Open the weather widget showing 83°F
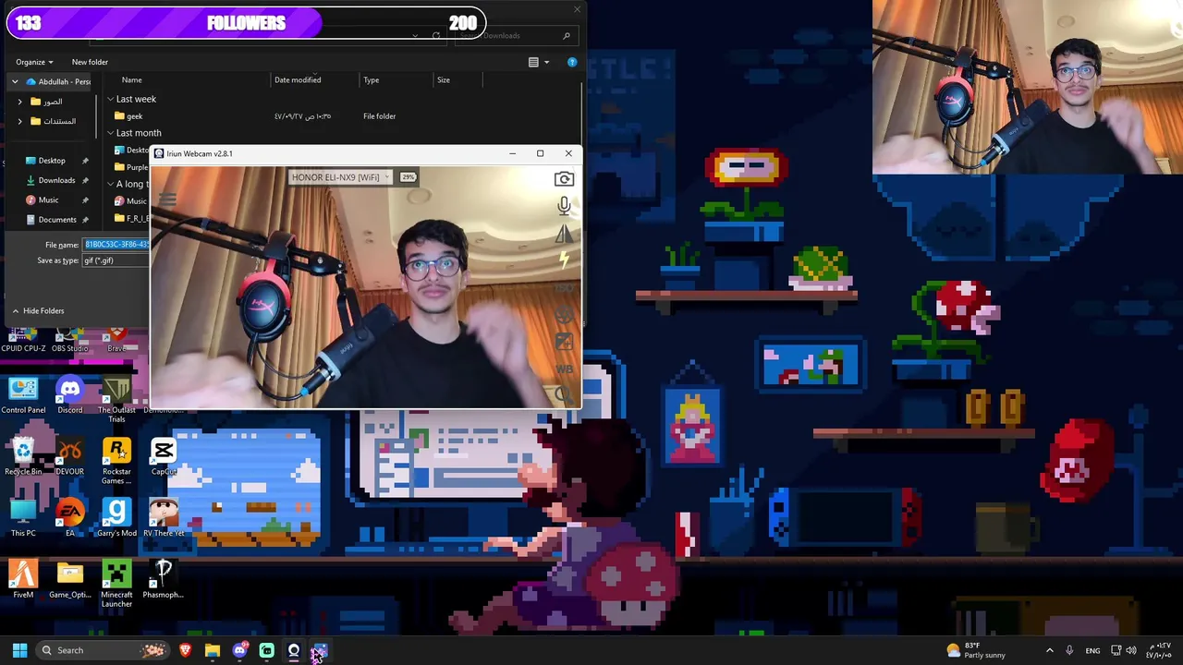The width and height of the screenshot is (1183, 665). [x=975, y=650]
